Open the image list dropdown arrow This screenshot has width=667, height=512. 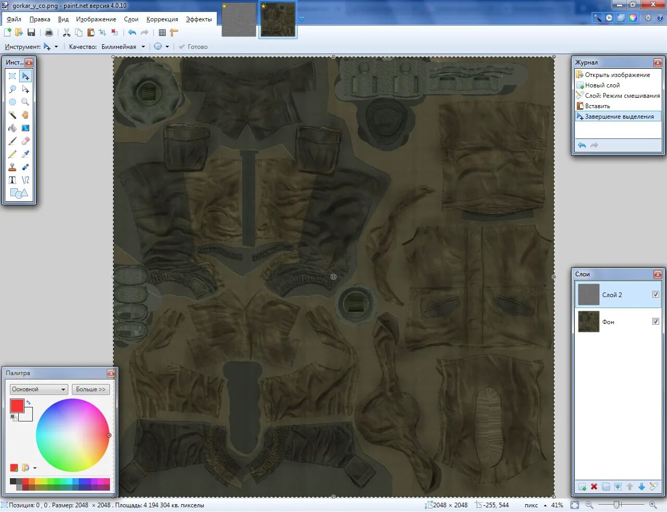point(301,20)
